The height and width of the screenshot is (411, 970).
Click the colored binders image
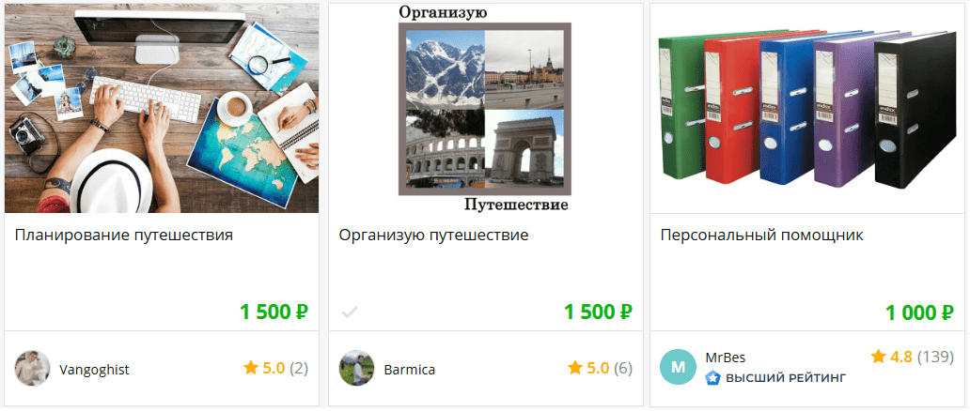pos(807,108)
